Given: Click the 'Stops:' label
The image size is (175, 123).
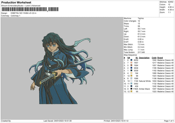Looking at the screenshot, I should pos(126,24).
